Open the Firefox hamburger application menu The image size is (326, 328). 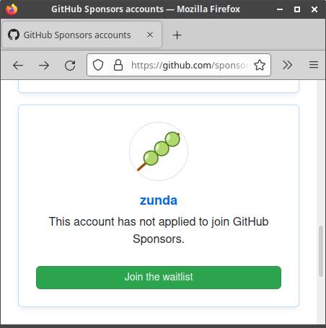click(x=314, y=65)
